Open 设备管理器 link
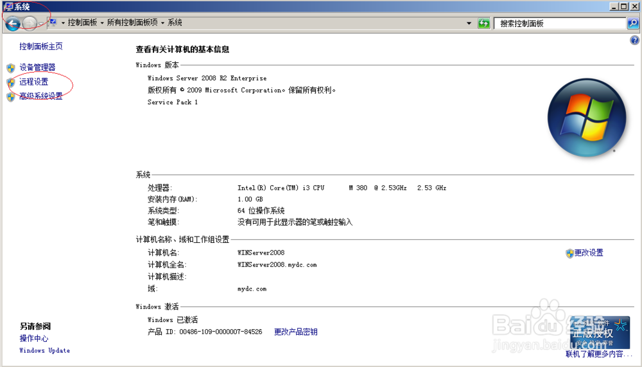Image resolution: width=642 pixels, height=367 pixels. click(37, 67)
